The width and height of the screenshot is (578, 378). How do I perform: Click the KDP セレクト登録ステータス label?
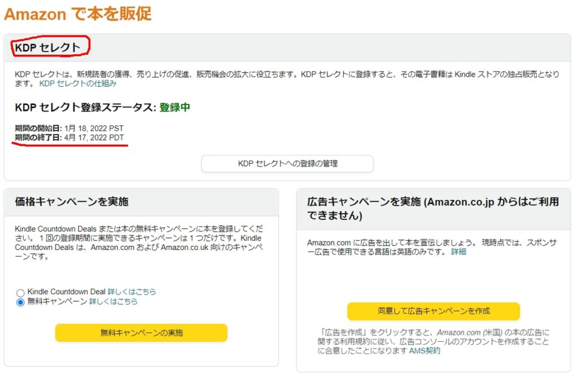pyautogui.click(x=85, y=107)
